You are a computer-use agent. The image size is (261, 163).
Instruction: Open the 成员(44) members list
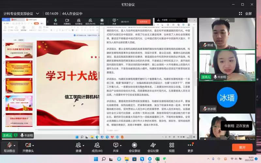point(97,145)
